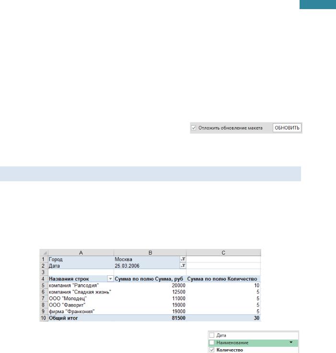Image resolution: width=336 pixels, height=353 pixels.
Task: Check the Наименование field checkbox
Action: coord(212,342)
